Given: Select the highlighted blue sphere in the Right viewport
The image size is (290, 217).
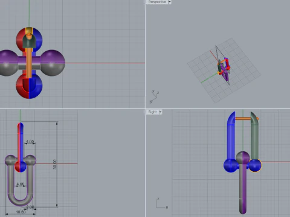Looking at the screenshot, I should click(255, 165).
